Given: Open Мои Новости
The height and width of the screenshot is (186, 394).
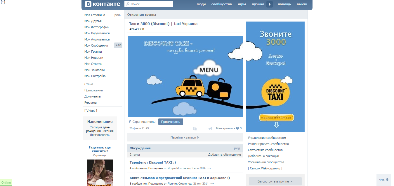Looking at the screenshot, I should [x=94, y=58].
